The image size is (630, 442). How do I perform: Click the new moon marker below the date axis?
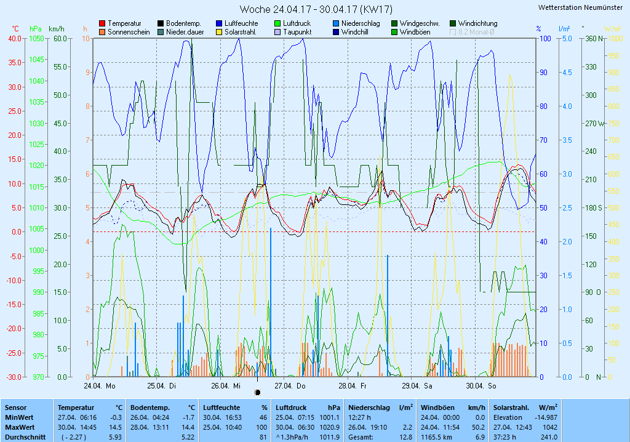(258, 392)
